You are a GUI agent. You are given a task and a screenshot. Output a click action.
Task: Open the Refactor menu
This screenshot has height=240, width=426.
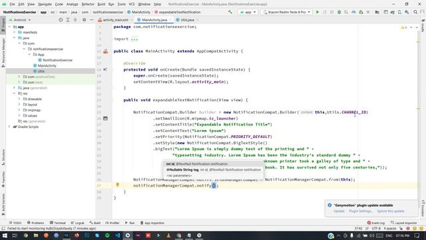(88, 4)
